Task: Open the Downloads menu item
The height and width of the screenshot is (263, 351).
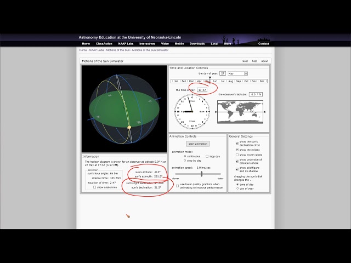Action: click(x=197, y=44)
